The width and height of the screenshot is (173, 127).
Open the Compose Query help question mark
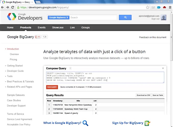click(70, 68)
